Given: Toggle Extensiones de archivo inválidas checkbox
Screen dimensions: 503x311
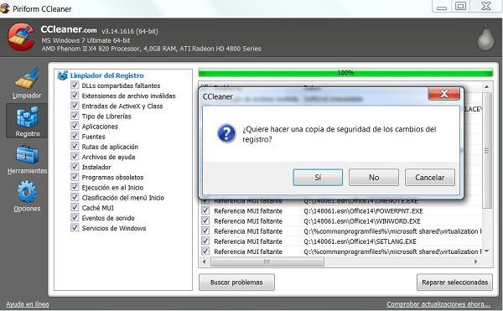Looking at the screenshot, I should (x=75, y=96).
